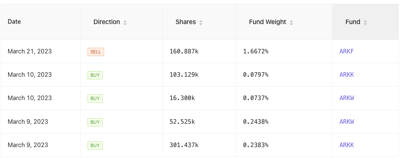Open the ARKF fund link

pos(346,51)
